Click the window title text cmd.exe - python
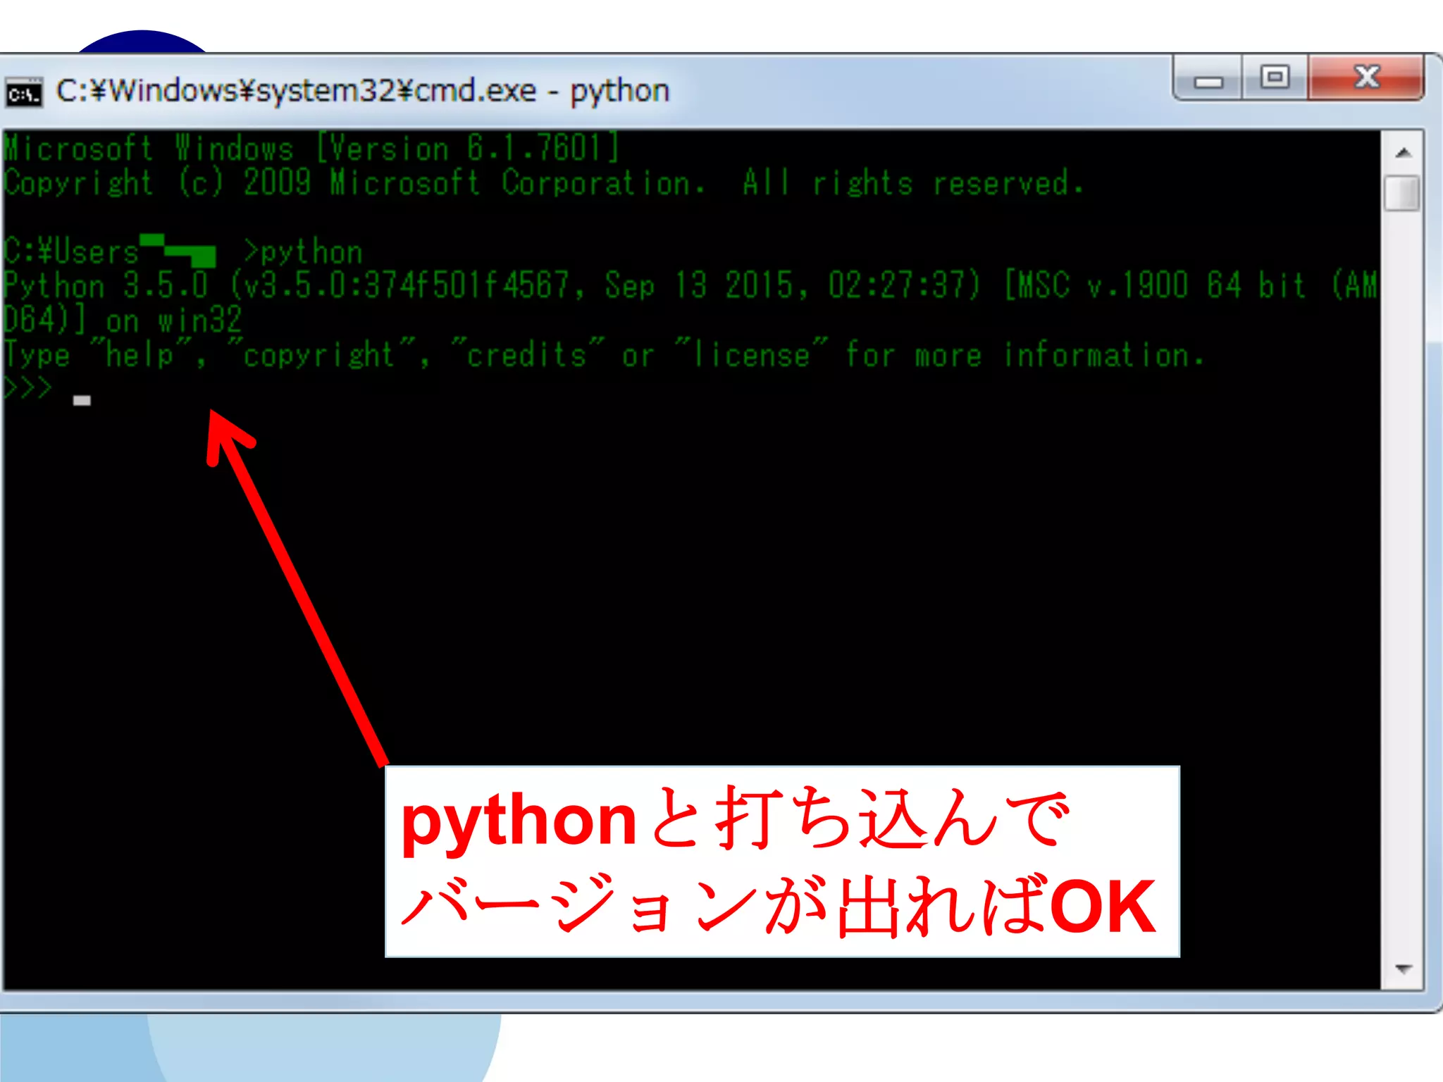 (x=362, y=92)
